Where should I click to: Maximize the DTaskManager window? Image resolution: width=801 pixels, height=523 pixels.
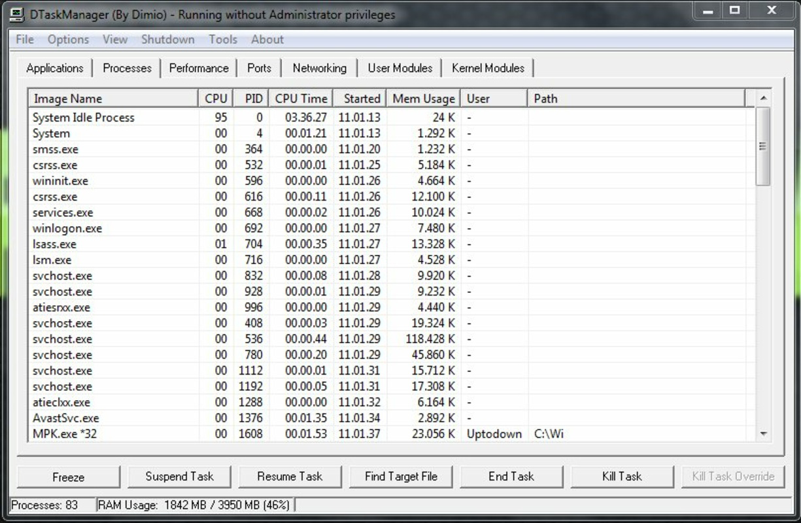(735, 11)
